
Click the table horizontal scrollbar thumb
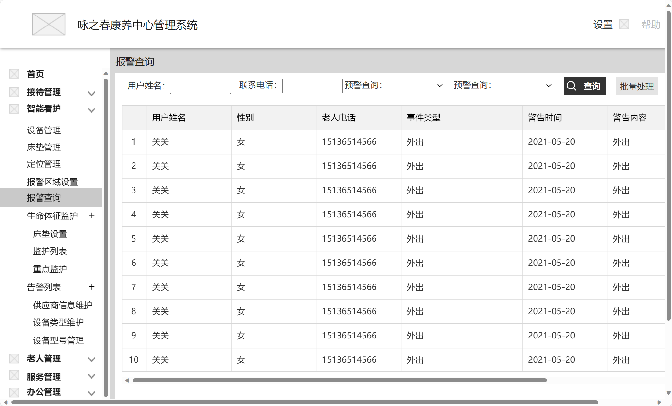(x=340, y=380)
